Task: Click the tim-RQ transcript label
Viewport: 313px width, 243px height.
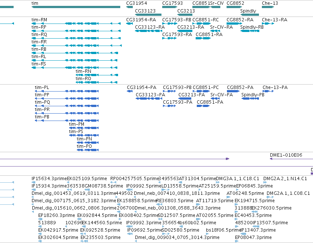Action: point(39,35)
